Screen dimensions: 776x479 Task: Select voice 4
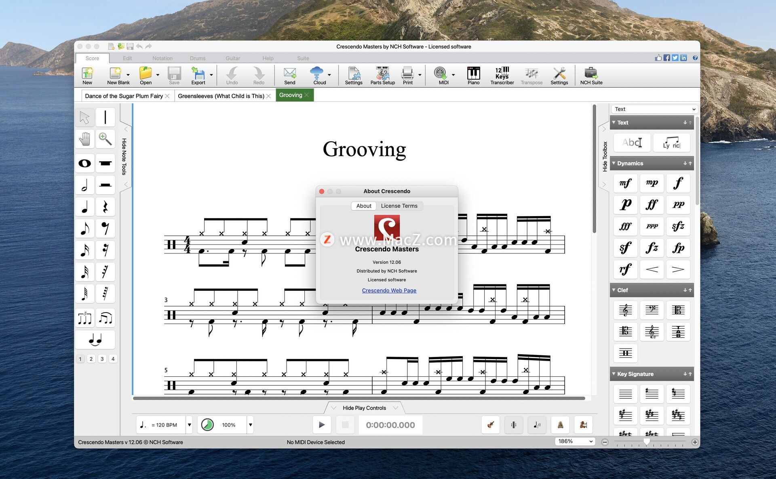113,359
